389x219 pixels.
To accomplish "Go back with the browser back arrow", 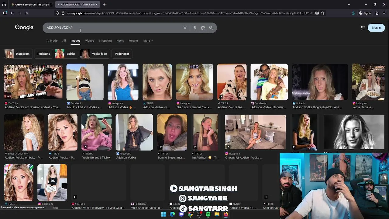I will pyautogui.click(x=12, y=13).
